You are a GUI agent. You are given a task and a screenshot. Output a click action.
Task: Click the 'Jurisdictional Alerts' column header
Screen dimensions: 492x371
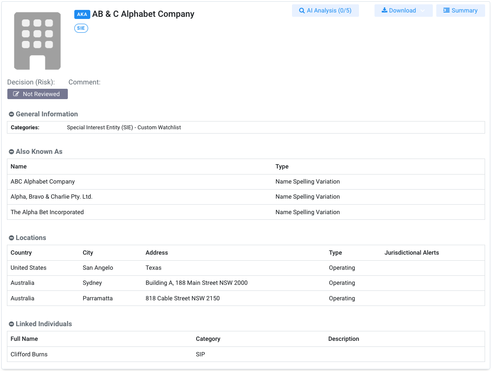[x=412, y=253]
